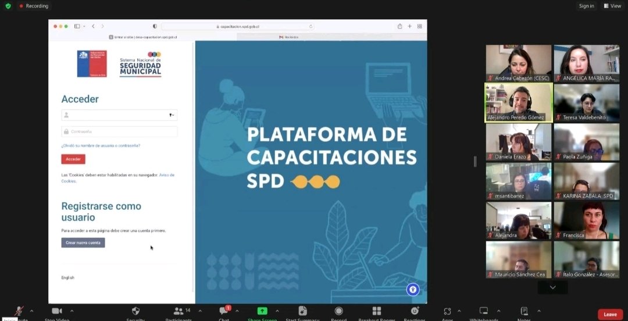Select Andrea Cabezón (CESC) video tile

pos(519,63)
